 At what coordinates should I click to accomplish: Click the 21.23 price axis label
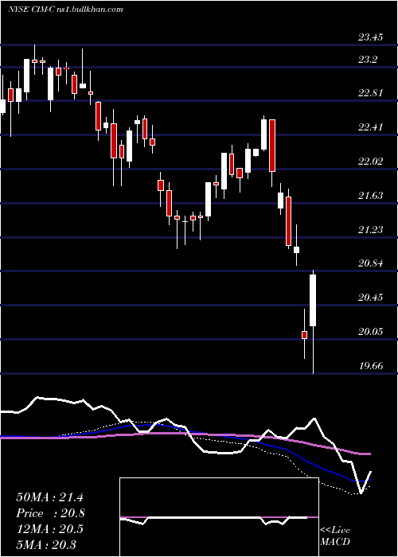pyautogui.click(x=370, y=230)
